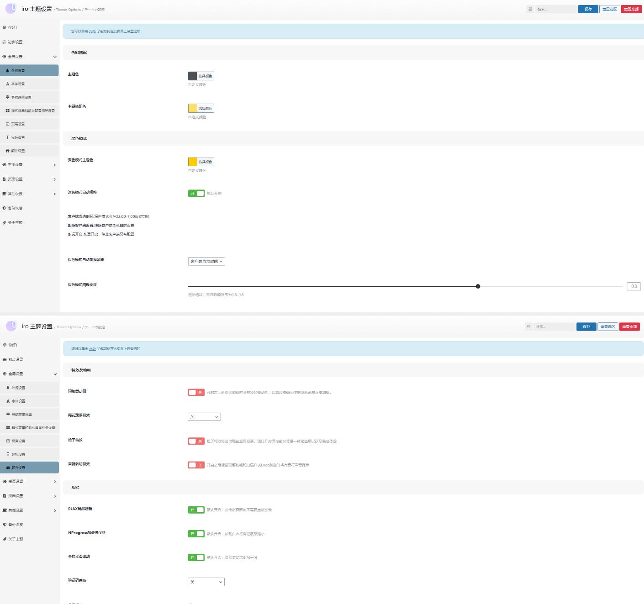Screen dimensions: 644x604
Task: Click 选择颜色 button for 深色模式主题色
Action: coord(205,162)
